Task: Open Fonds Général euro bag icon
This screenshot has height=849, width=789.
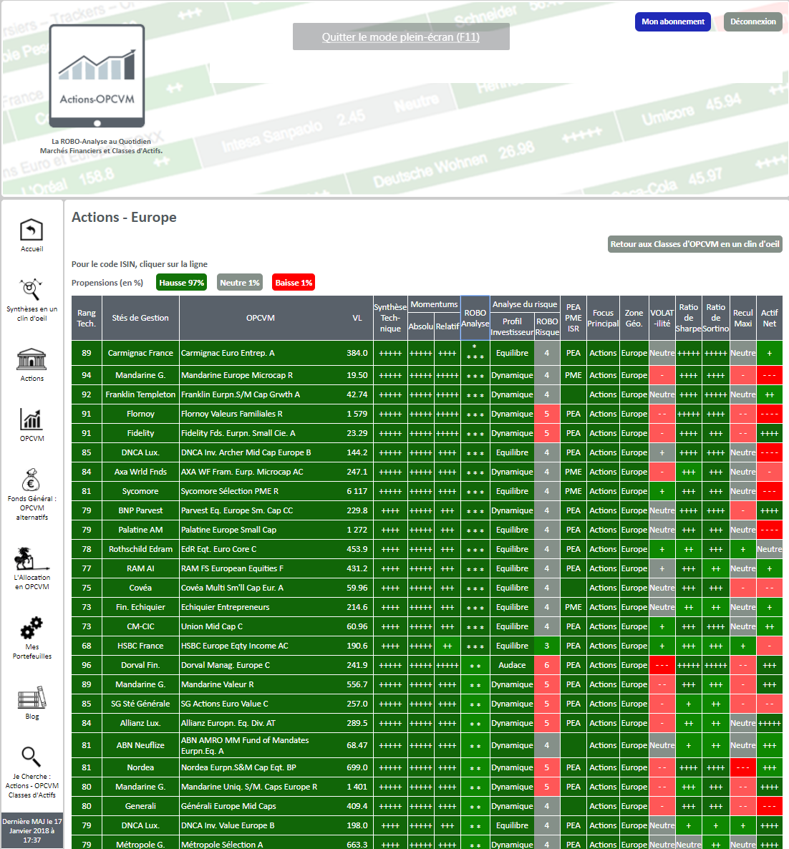Action: (31, 480)
